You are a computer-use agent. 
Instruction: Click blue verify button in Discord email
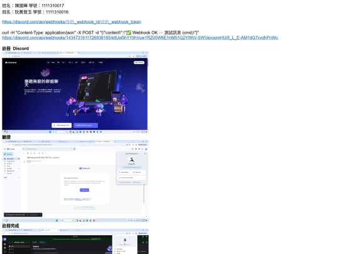pos(84,190)
